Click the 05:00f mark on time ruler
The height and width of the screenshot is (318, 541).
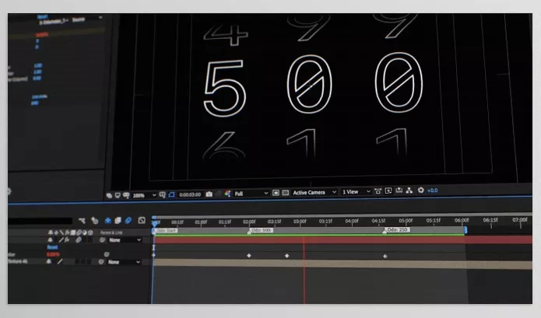click(x=406, y=220)
